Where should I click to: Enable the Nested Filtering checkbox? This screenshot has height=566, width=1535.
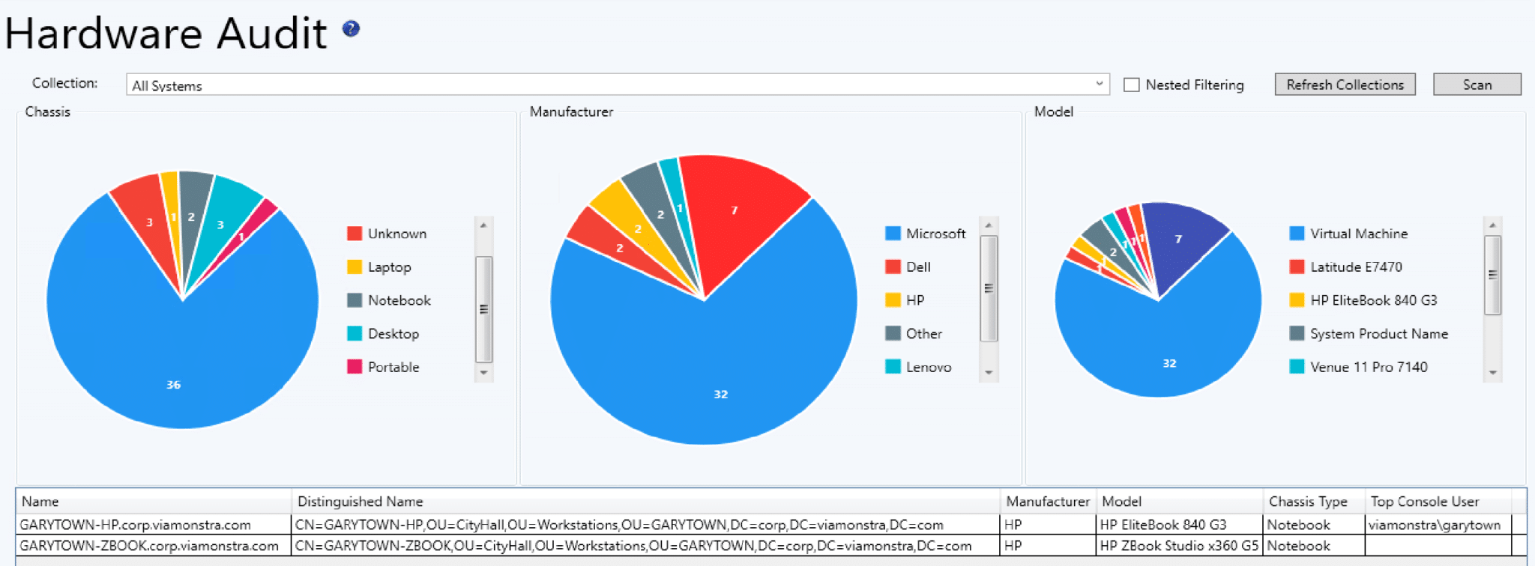tap(1132, 85)
